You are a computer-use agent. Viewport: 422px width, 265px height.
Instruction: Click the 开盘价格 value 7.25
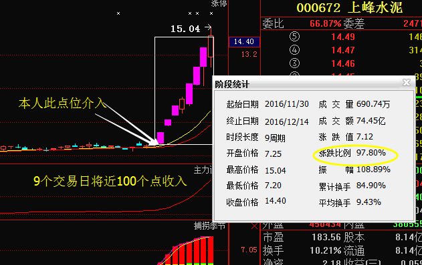(x=273, y=154)
